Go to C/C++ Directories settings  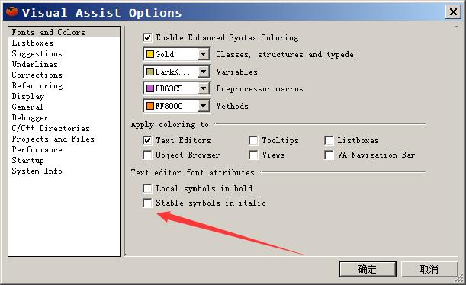[50, 128]
